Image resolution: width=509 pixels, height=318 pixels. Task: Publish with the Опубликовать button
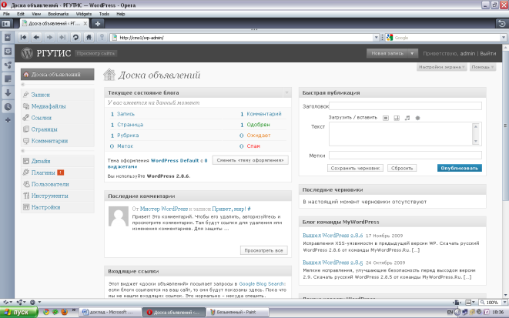pos(460,168)
